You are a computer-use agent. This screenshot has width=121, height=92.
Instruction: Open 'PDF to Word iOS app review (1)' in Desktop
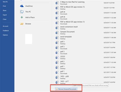pos(86,8)
